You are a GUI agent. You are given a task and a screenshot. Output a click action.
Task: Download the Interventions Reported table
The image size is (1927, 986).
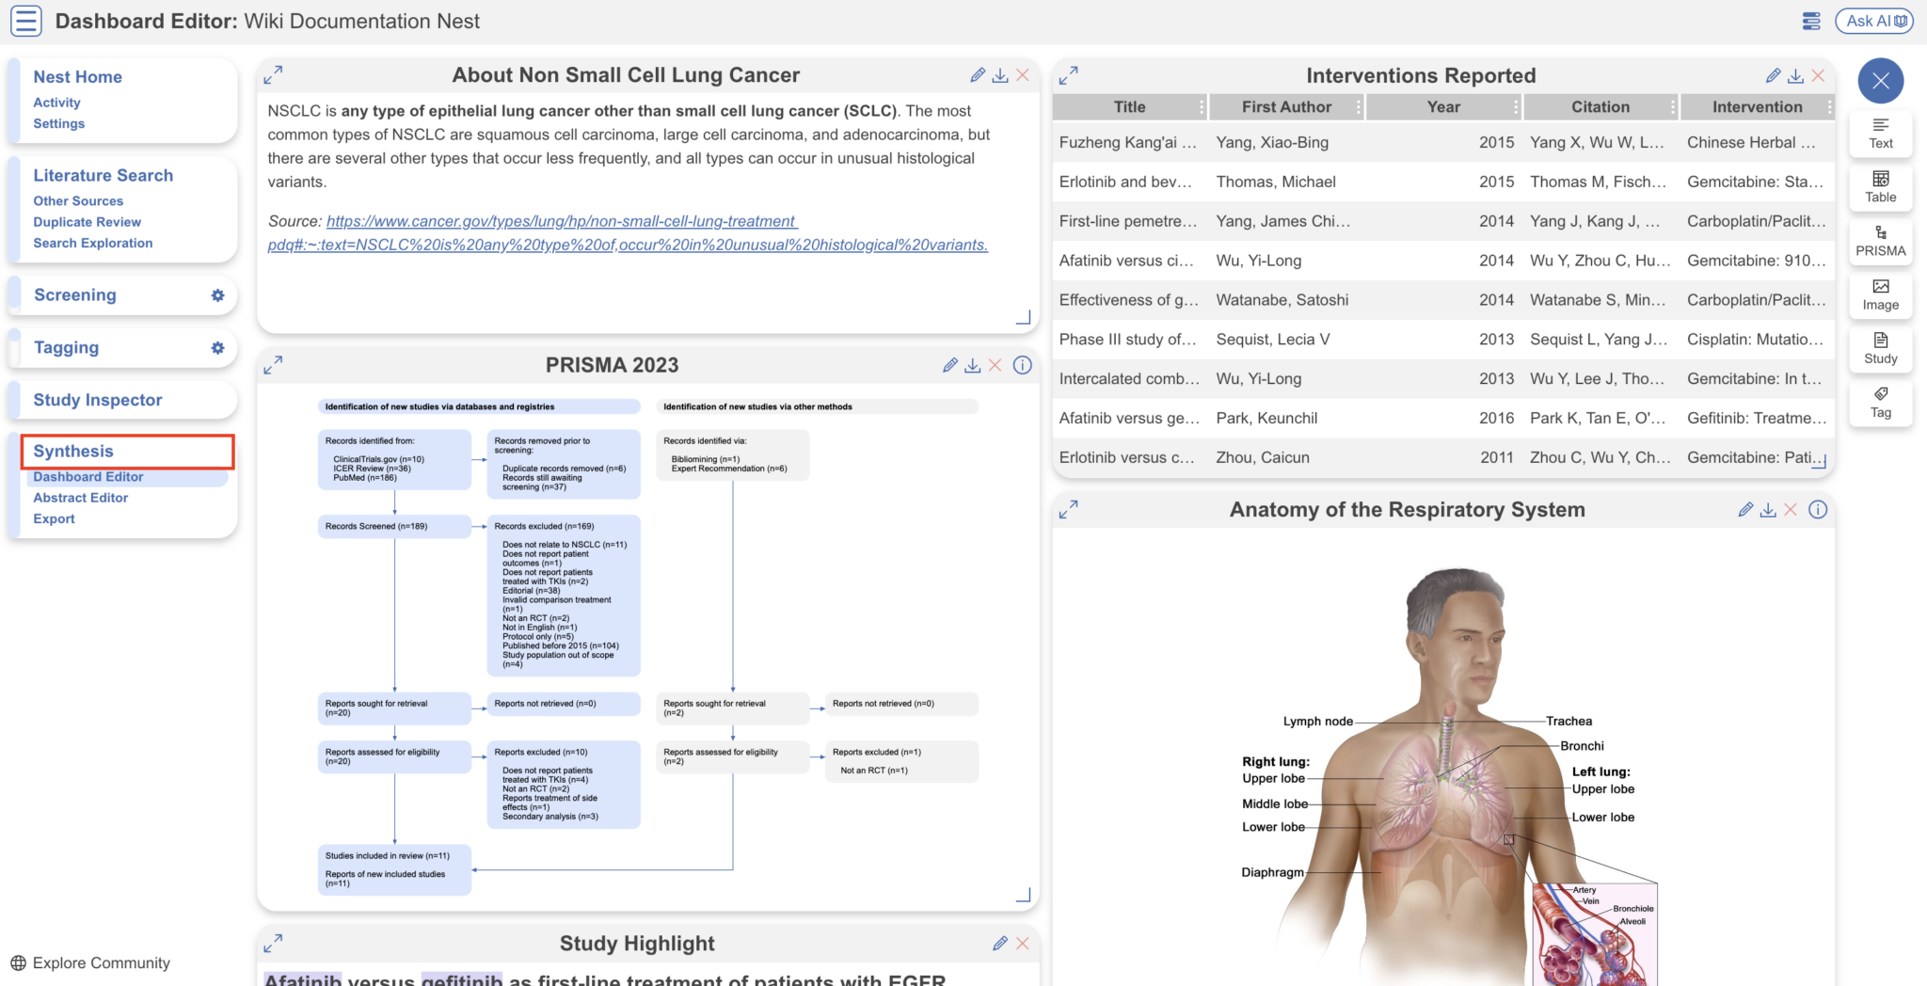point(1797,75)
